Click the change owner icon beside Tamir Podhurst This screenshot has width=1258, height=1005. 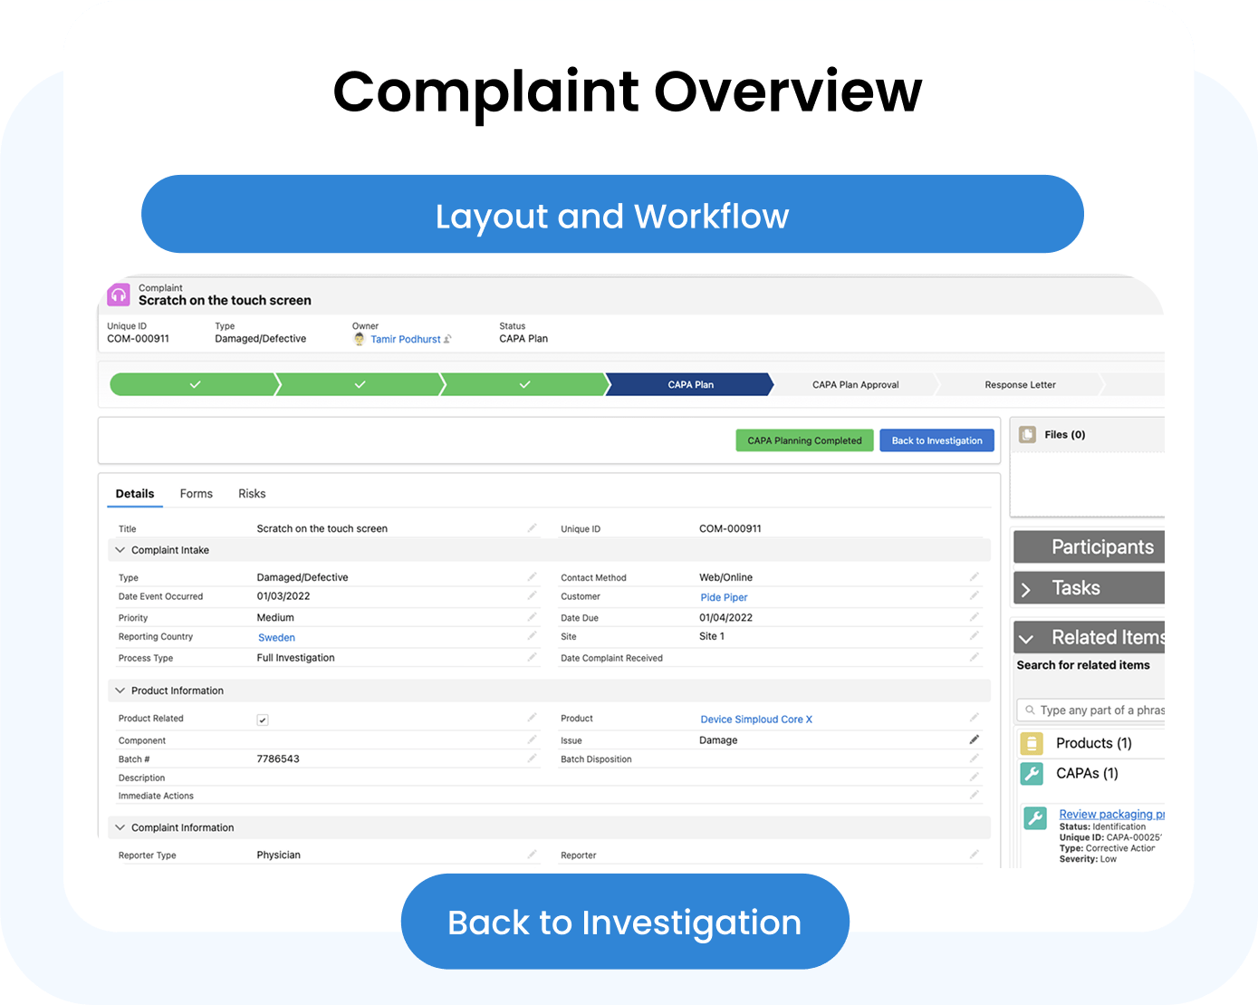(x=447, y=340)
